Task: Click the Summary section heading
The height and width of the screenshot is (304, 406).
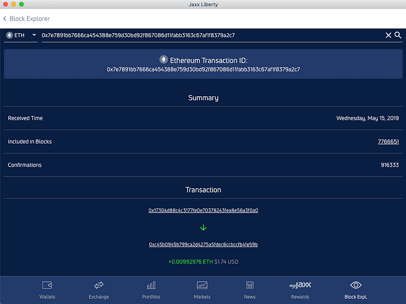Action: click(203, 98)
